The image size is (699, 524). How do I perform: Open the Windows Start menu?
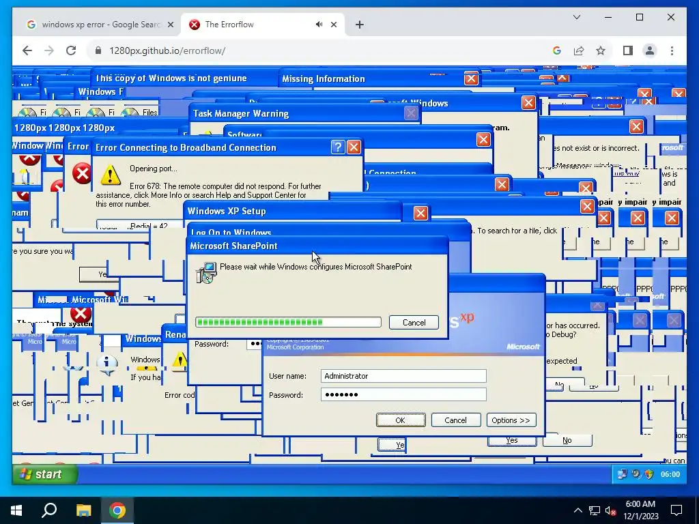(x=16, y=510)
